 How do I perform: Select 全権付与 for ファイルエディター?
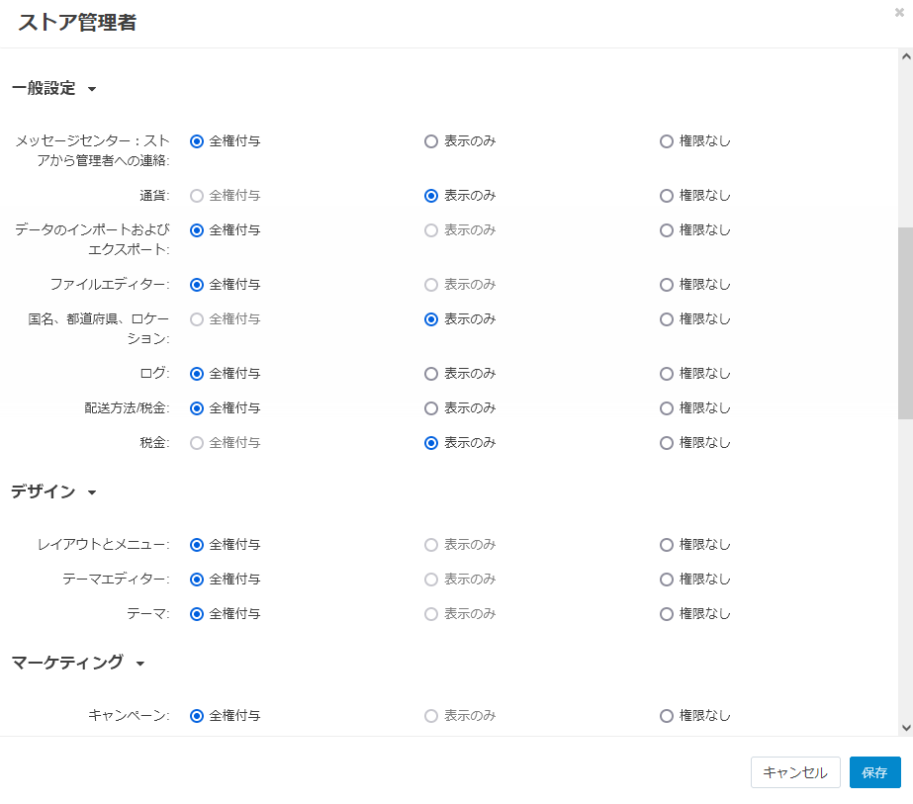click(197, 285)
